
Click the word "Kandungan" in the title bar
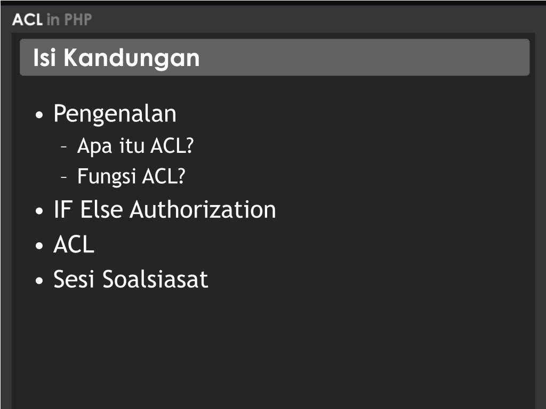132,58
